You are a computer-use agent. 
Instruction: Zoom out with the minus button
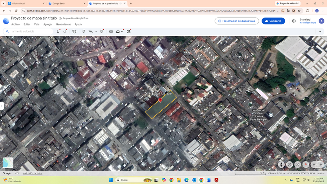[x=314, y=164]
